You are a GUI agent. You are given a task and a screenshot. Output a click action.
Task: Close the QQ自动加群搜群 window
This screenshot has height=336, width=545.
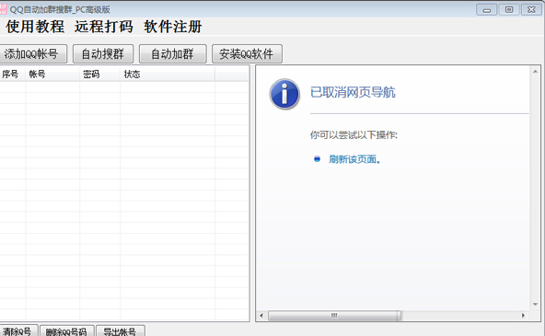(x=531, y=10)
